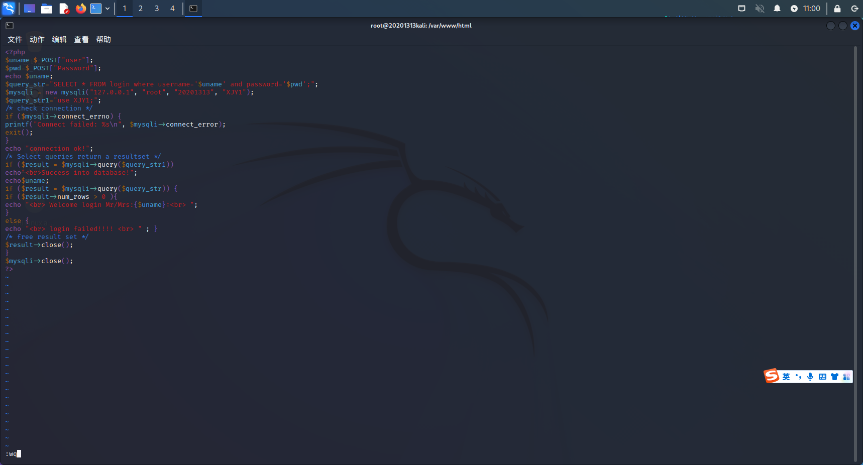Screen dimensions: 863x465
Task: Click the log out icon
Action: click(x=854, y=9)
